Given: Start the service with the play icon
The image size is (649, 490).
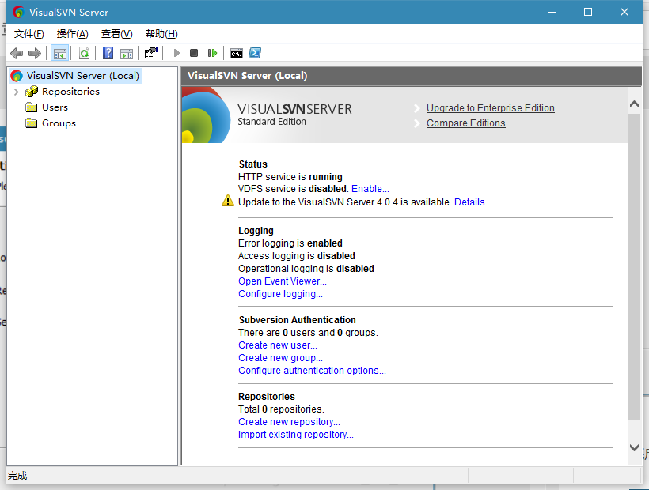Looking at the screenshot, I should point(176,53).
